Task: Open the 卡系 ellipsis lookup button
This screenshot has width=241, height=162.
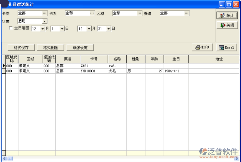Action: click(92, 13)
